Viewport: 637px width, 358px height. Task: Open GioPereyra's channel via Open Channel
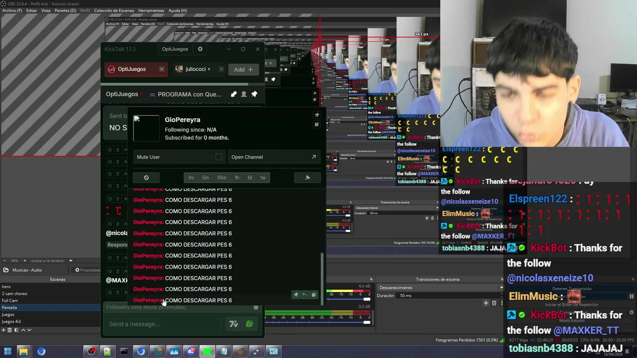(273, 157)
